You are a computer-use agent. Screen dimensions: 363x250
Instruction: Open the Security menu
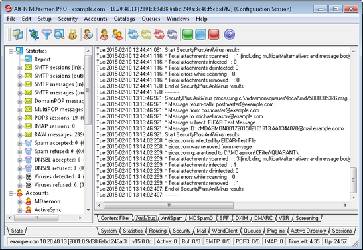point(68,19)
